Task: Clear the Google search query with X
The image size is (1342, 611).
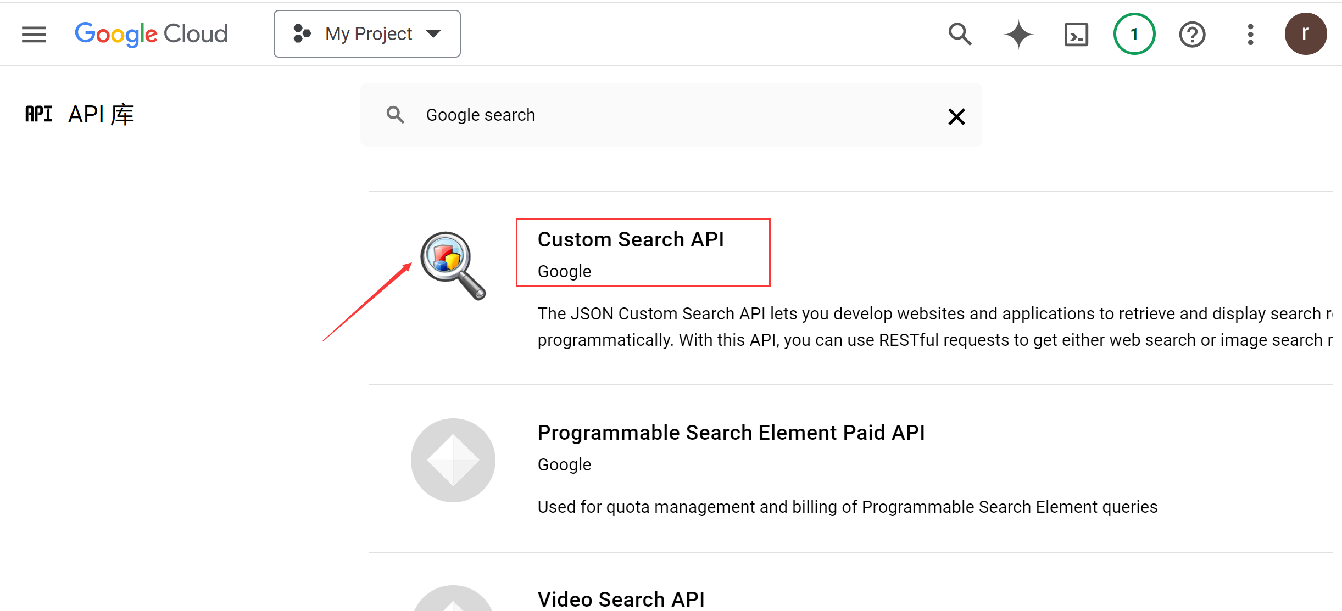Action: (956, 116)
